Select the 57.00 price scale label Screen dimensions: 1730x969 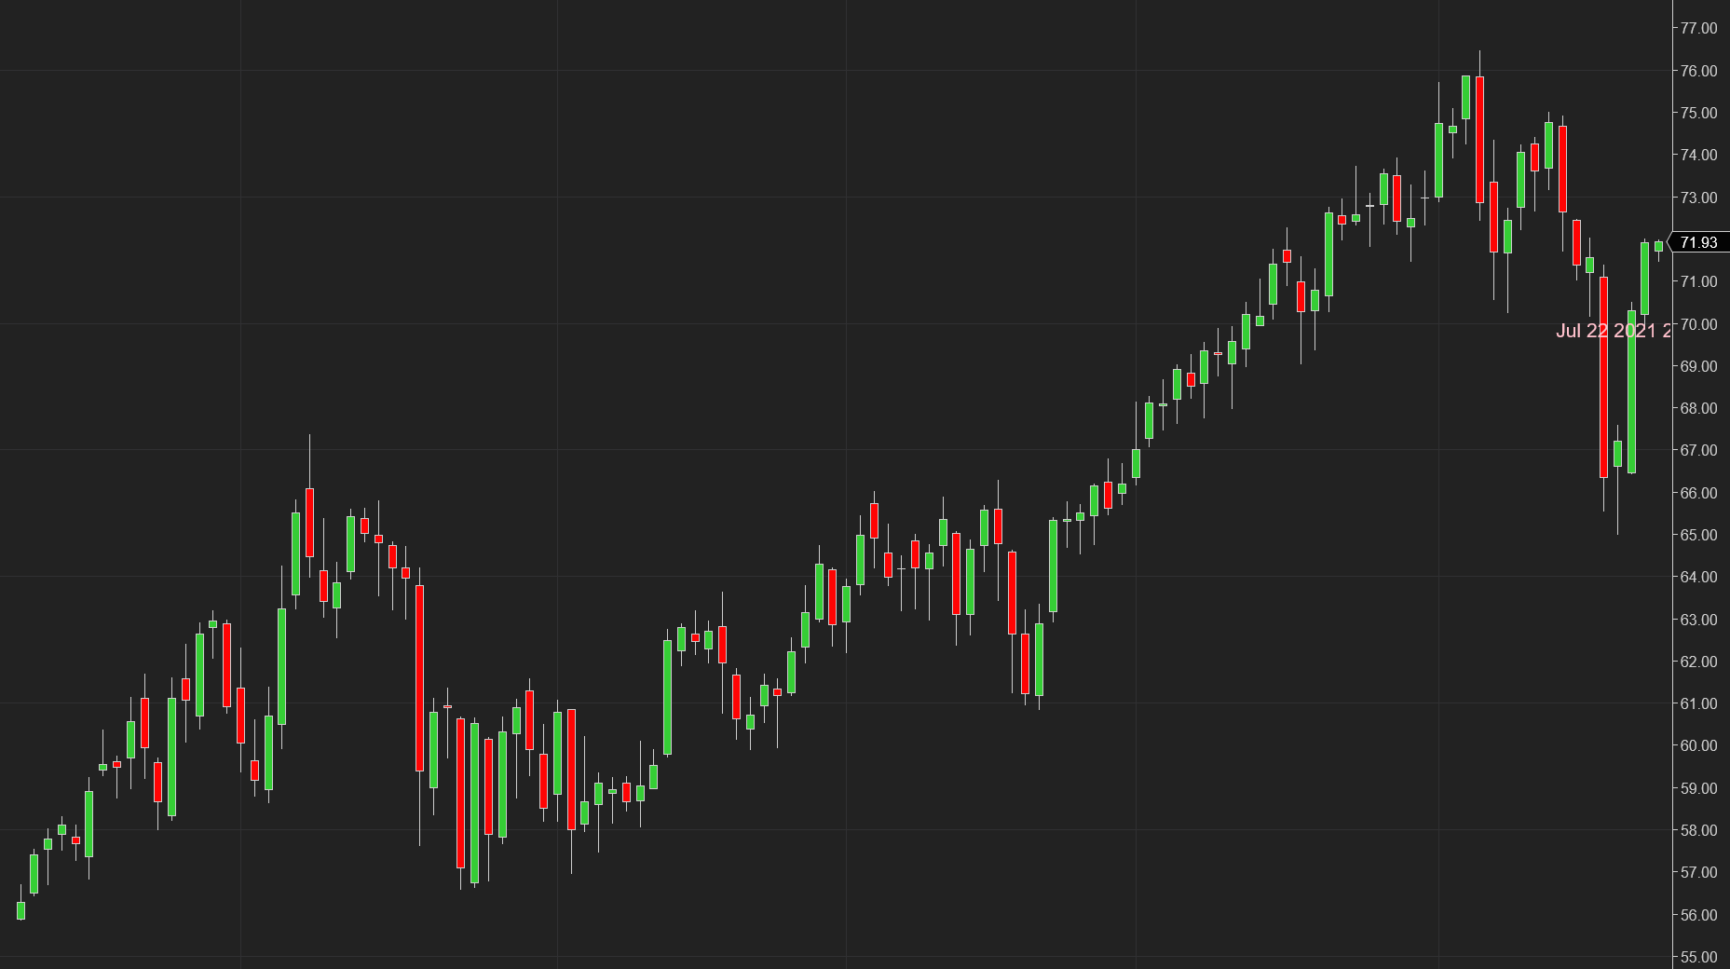tap(1698, 872)
